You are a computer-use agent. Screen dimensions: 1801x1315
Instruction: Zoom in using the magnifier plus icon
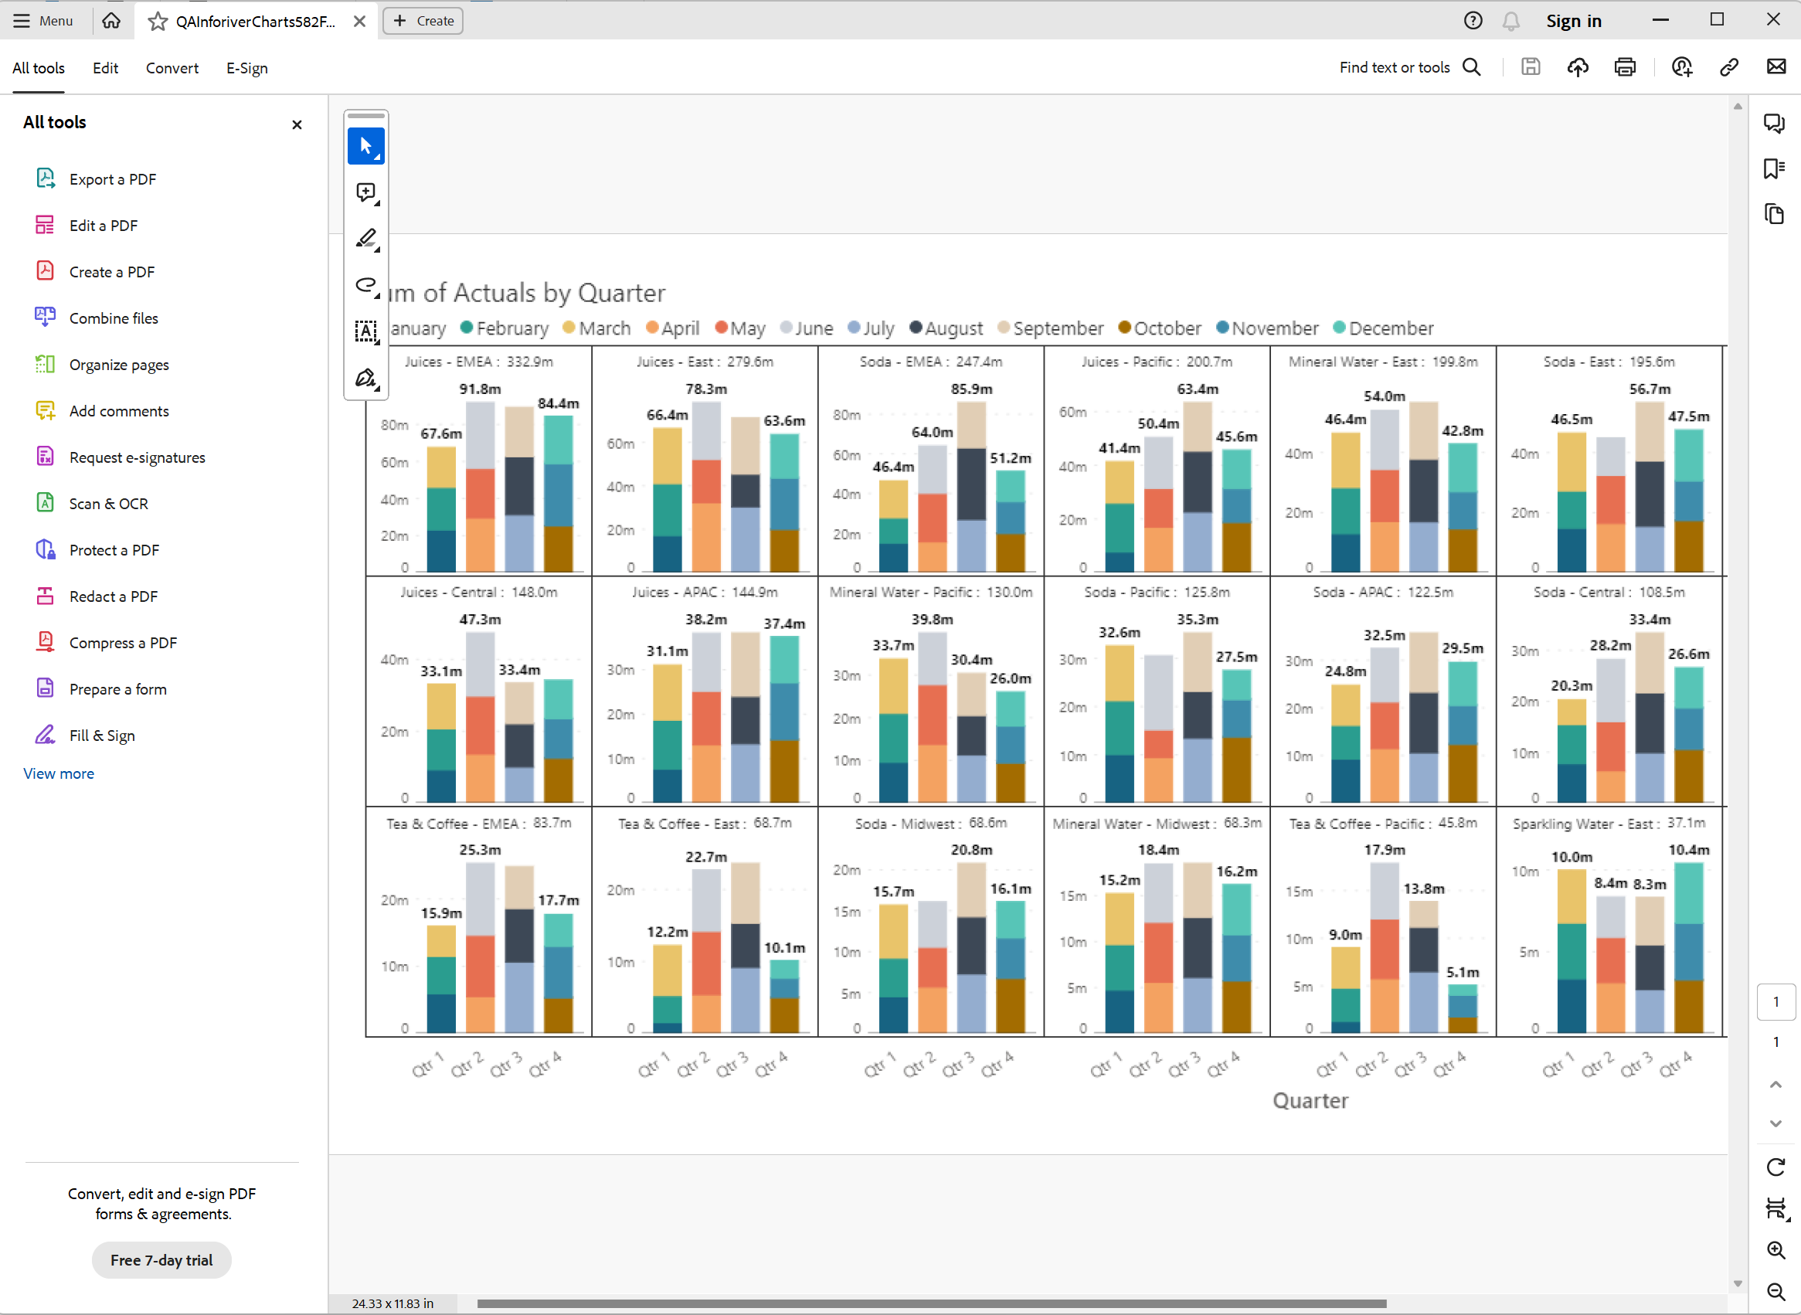[x=1776, y=1250]
